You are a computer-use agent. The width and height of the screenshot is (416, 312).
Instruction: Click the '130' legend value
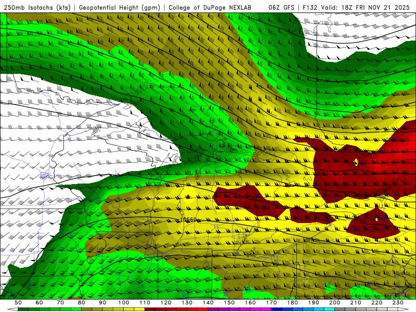click(x=187, y=303)
